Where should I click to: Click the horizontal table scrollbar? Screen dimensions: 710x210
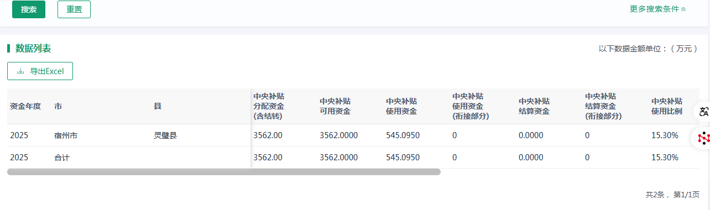[x=224, y=172]
